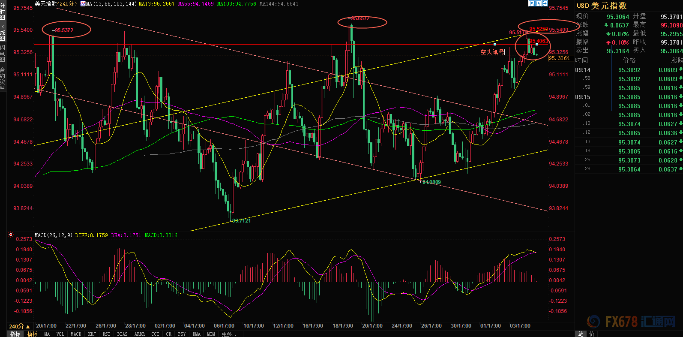683x337 pixels.
Task: Select the :12 tick row priced 95.3065
Action: [629, 133]
